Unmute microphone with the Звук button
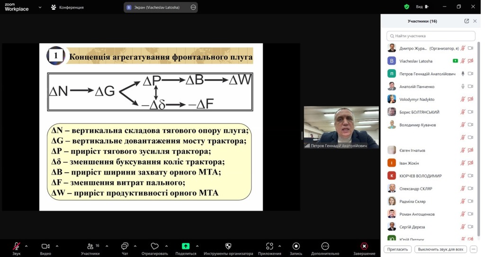485x257 pixels. coord(16,248)
